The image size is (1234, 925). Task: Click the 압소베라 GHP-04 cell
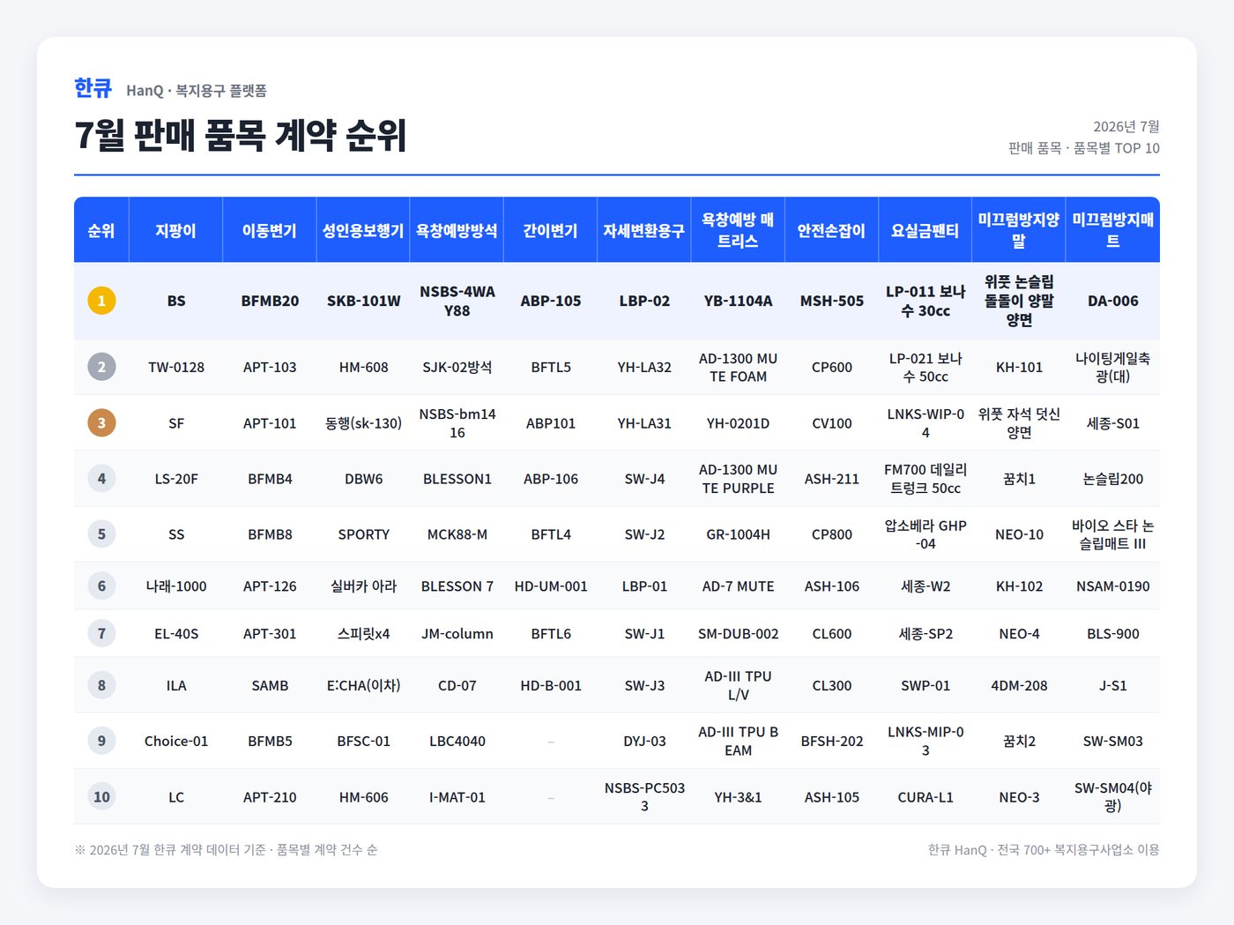pyautogui.click(x=925, y=534)
